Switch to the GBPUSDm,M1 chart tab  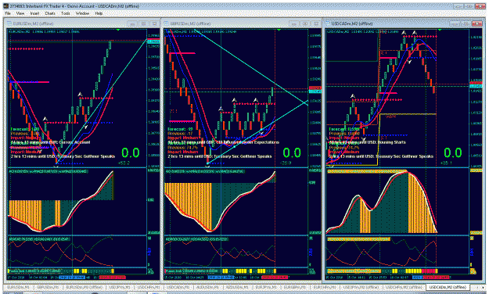click(48, 287)
